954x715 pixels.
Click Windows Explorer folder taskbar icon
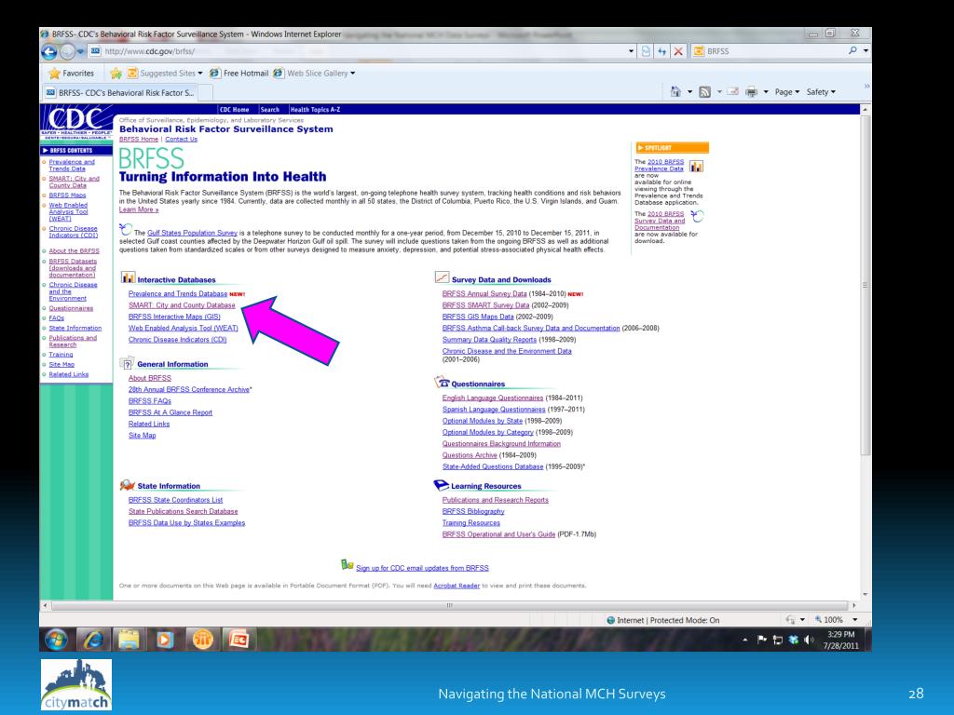[129, 640]
